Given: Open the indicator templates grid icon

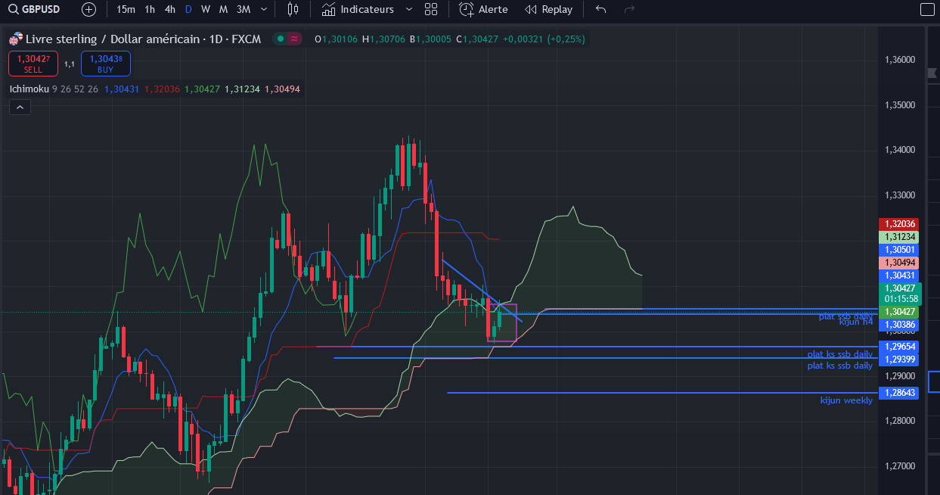Looking at the screenshot, I should [431, 9].
